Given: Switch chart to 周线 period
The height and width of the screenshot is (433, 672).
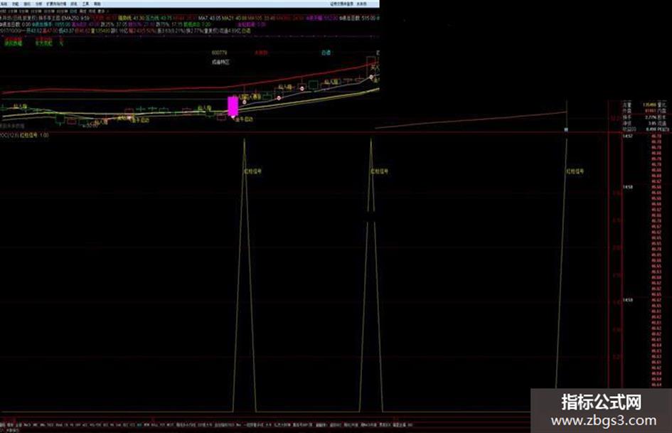Looking at the screenshot, I should click(x=82, y=11).
